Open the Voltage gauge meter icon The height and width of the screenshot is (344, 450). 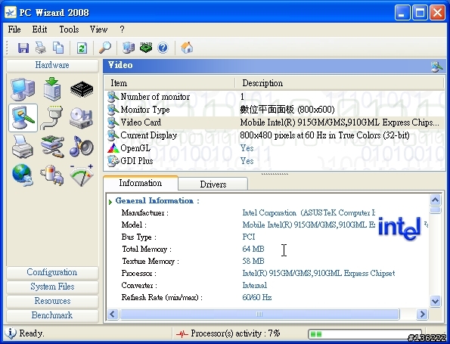click(82, 175)
